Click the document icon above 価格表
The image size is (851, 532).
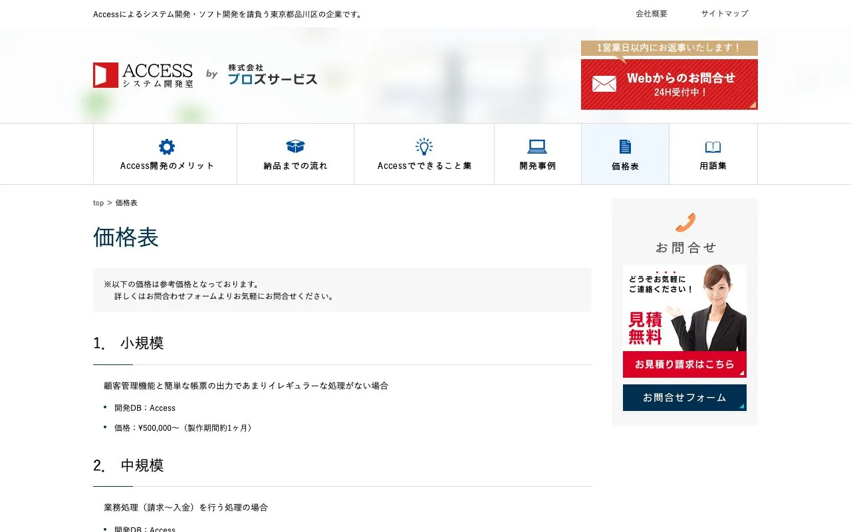[625, 147]
